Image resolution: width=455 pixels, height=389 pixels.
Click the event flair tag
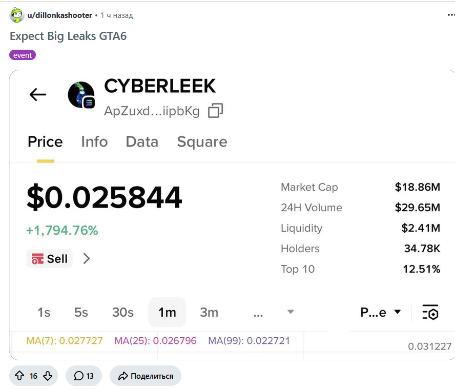pos(23,55)
